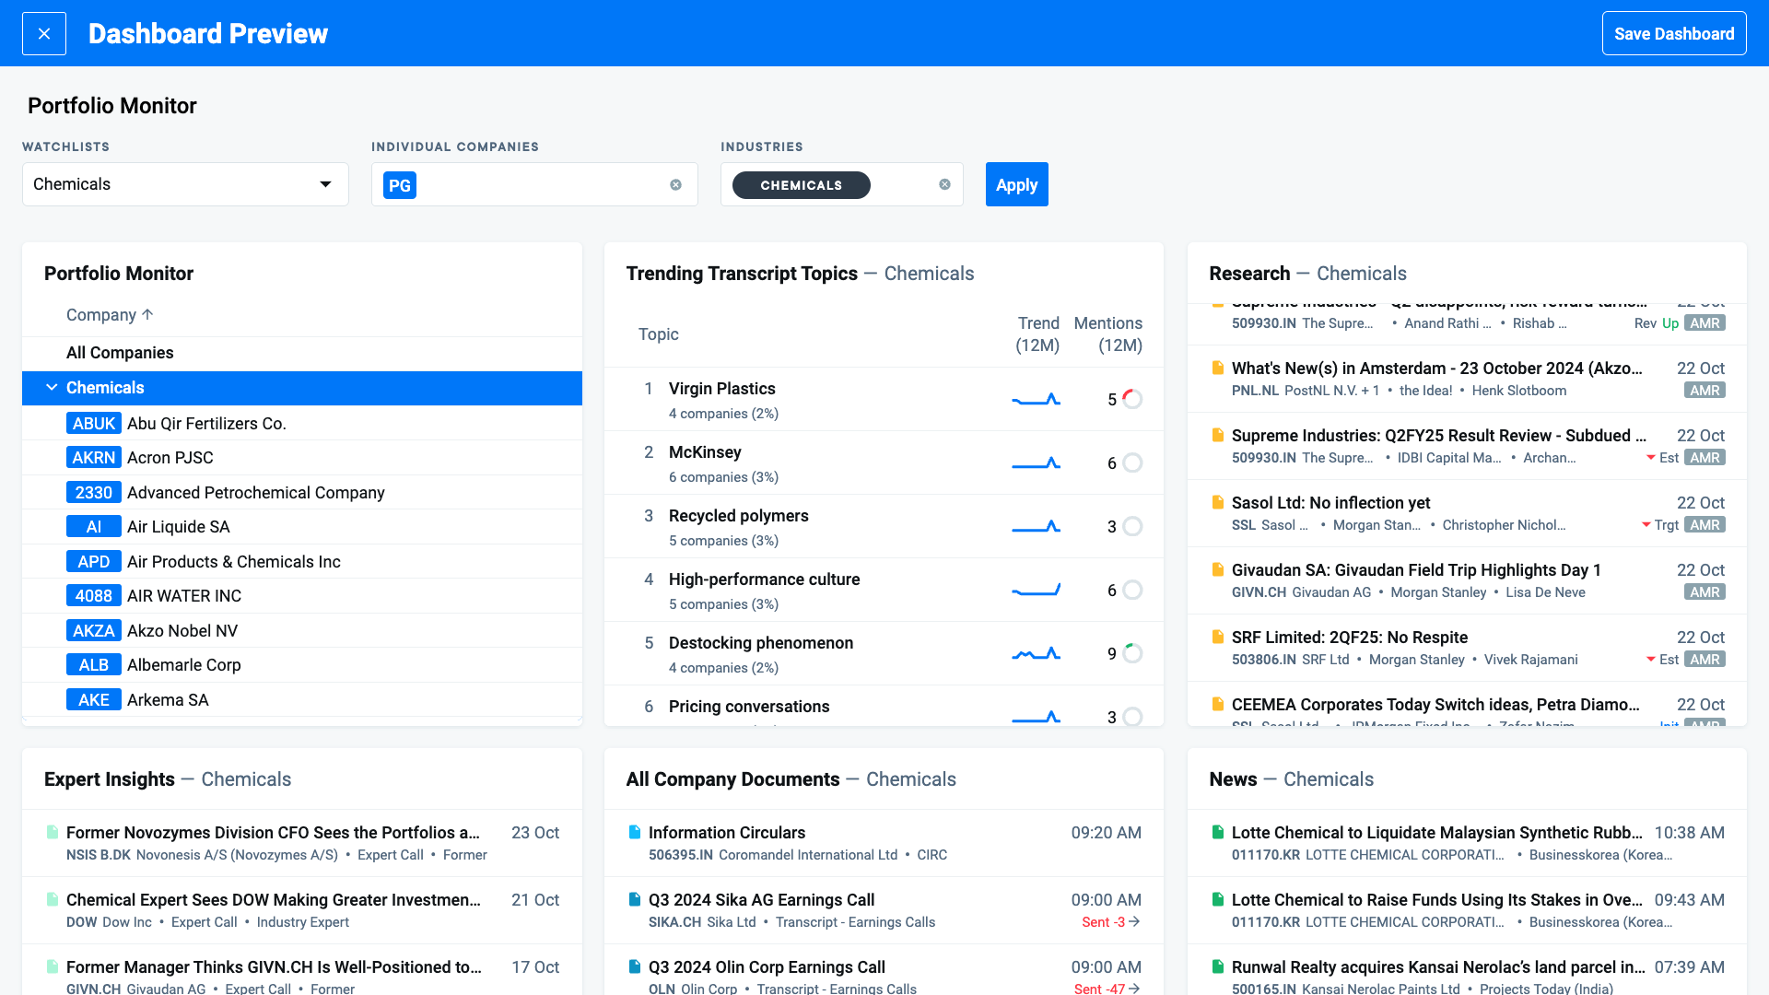
Task: Open Albemarle Corp company name
Action: pyautogui.click(x=184, y=665)
